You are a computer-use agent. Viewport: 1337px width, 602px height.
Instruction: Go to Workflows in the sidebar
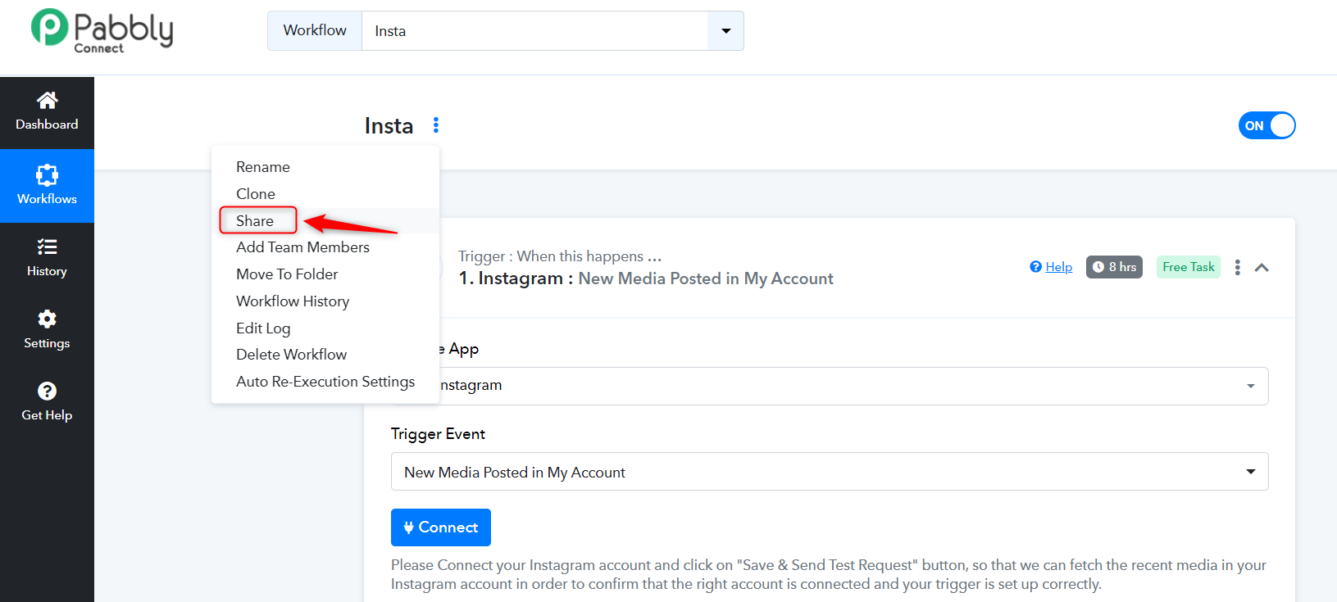[47, 186]
